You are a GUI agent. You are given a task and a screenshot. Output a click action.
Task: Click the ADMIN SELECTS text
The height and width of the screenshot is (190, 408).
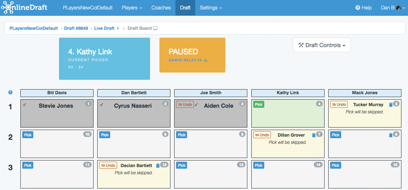(185, 60)
